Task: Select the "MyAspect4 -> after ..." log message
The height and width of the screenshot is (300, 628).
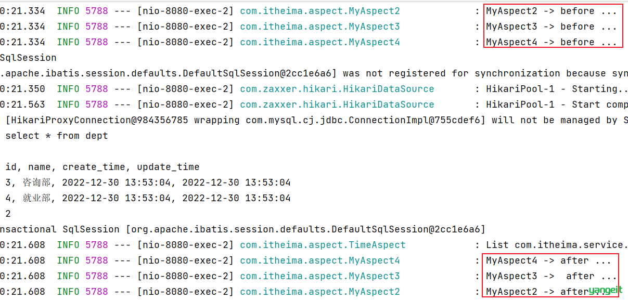Action: (548, 260)
